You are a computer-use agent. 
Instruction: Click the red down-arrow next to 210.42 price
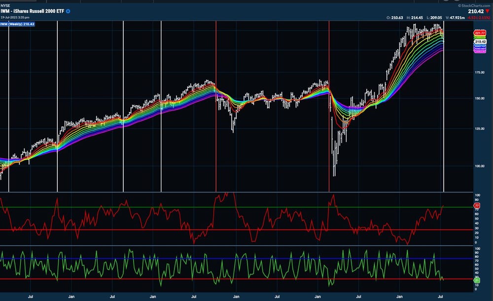(x=488, y=11)
